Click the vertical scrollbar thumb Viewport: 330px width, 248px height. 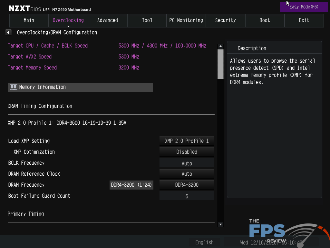point(220,64)
